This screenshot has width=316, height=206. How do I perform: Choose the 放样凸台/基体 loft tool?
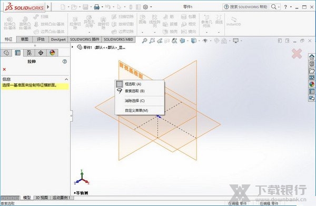click(x=49, y=24)
